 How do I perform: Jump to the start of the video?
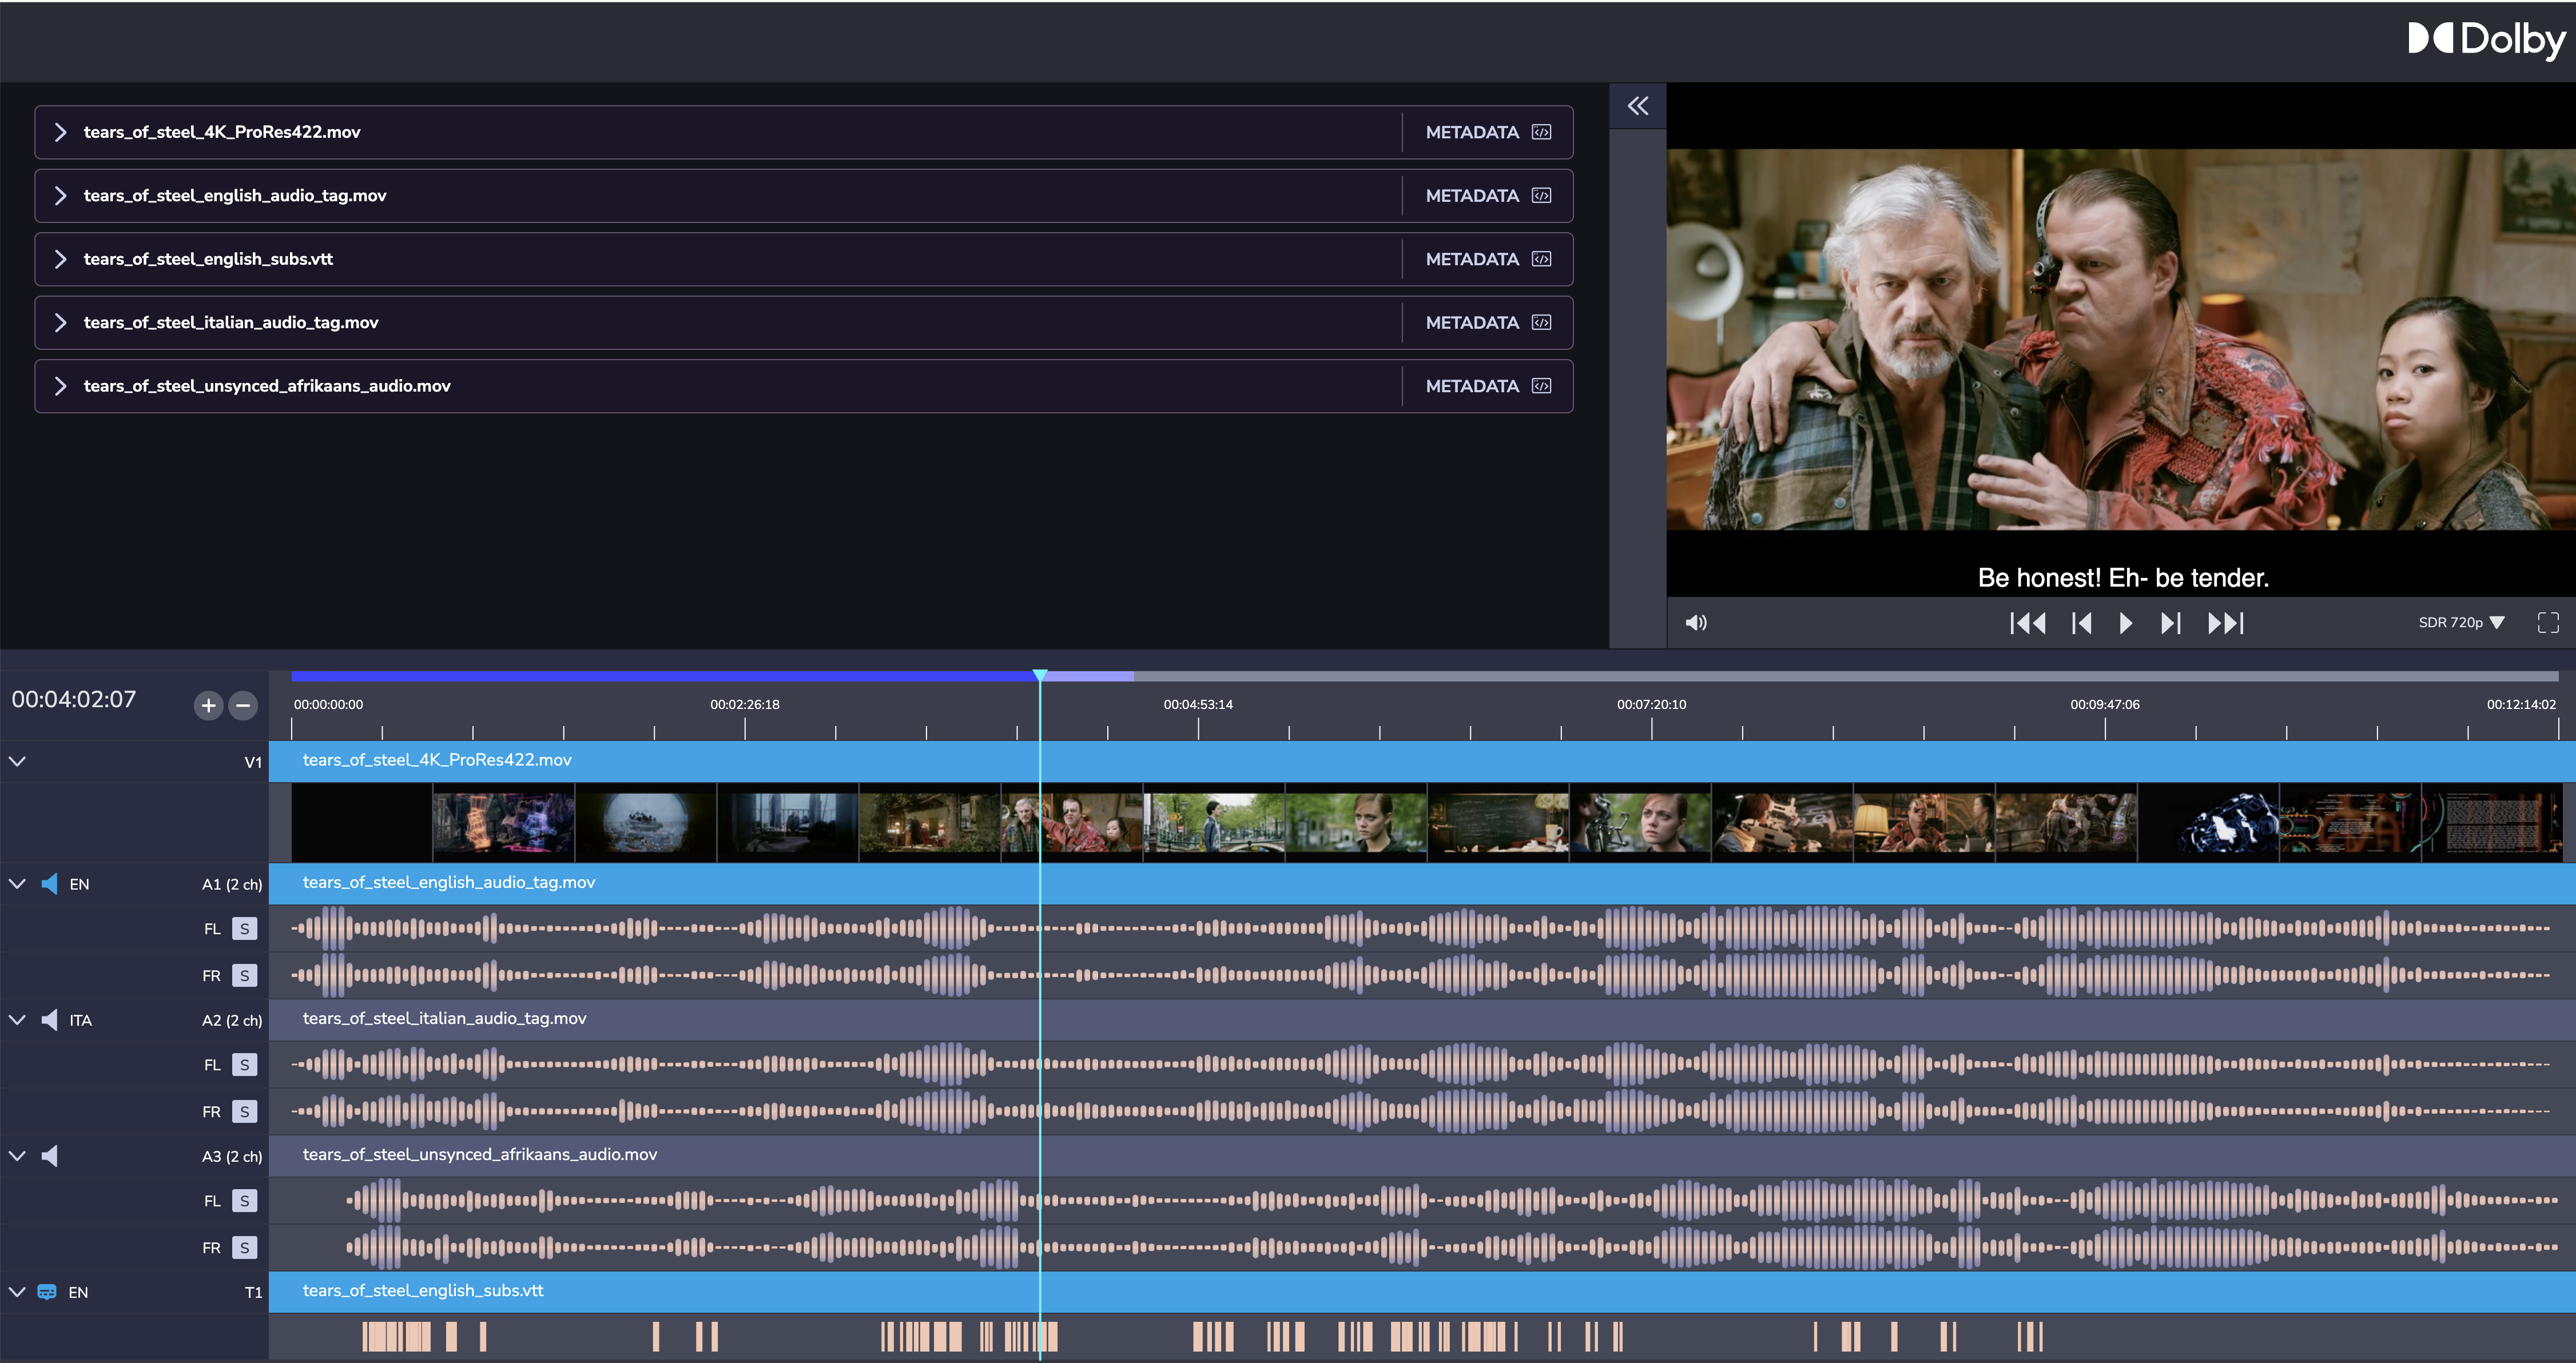(2027, 623)
